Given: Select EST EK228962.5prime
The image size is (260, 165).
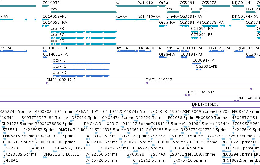Looking at the screenshot, I should click(x=40, y=130).
